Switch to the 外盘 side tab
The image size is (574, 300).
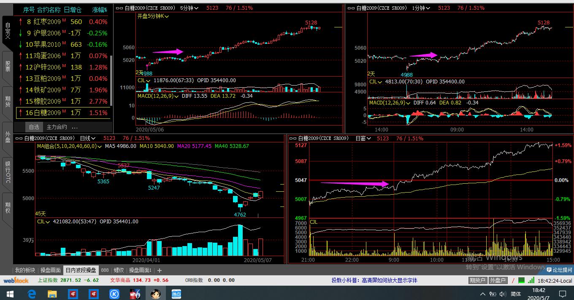(x=8, y=137)
